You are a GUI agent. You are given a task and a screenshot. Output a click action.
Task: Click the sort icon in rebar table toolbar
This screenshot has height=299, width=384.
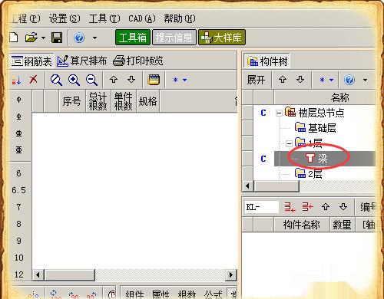[x=17, y=80]
